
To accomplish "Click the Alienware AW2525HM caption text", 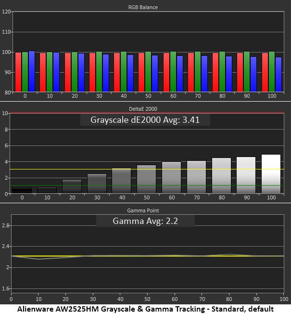I will [145, 309].
